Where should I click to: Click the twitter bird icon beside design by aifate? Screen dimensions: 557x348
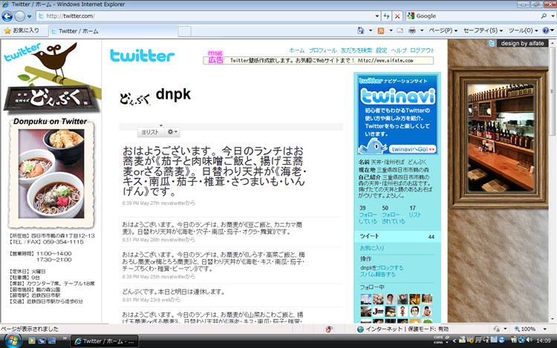(x=492, y=43)
